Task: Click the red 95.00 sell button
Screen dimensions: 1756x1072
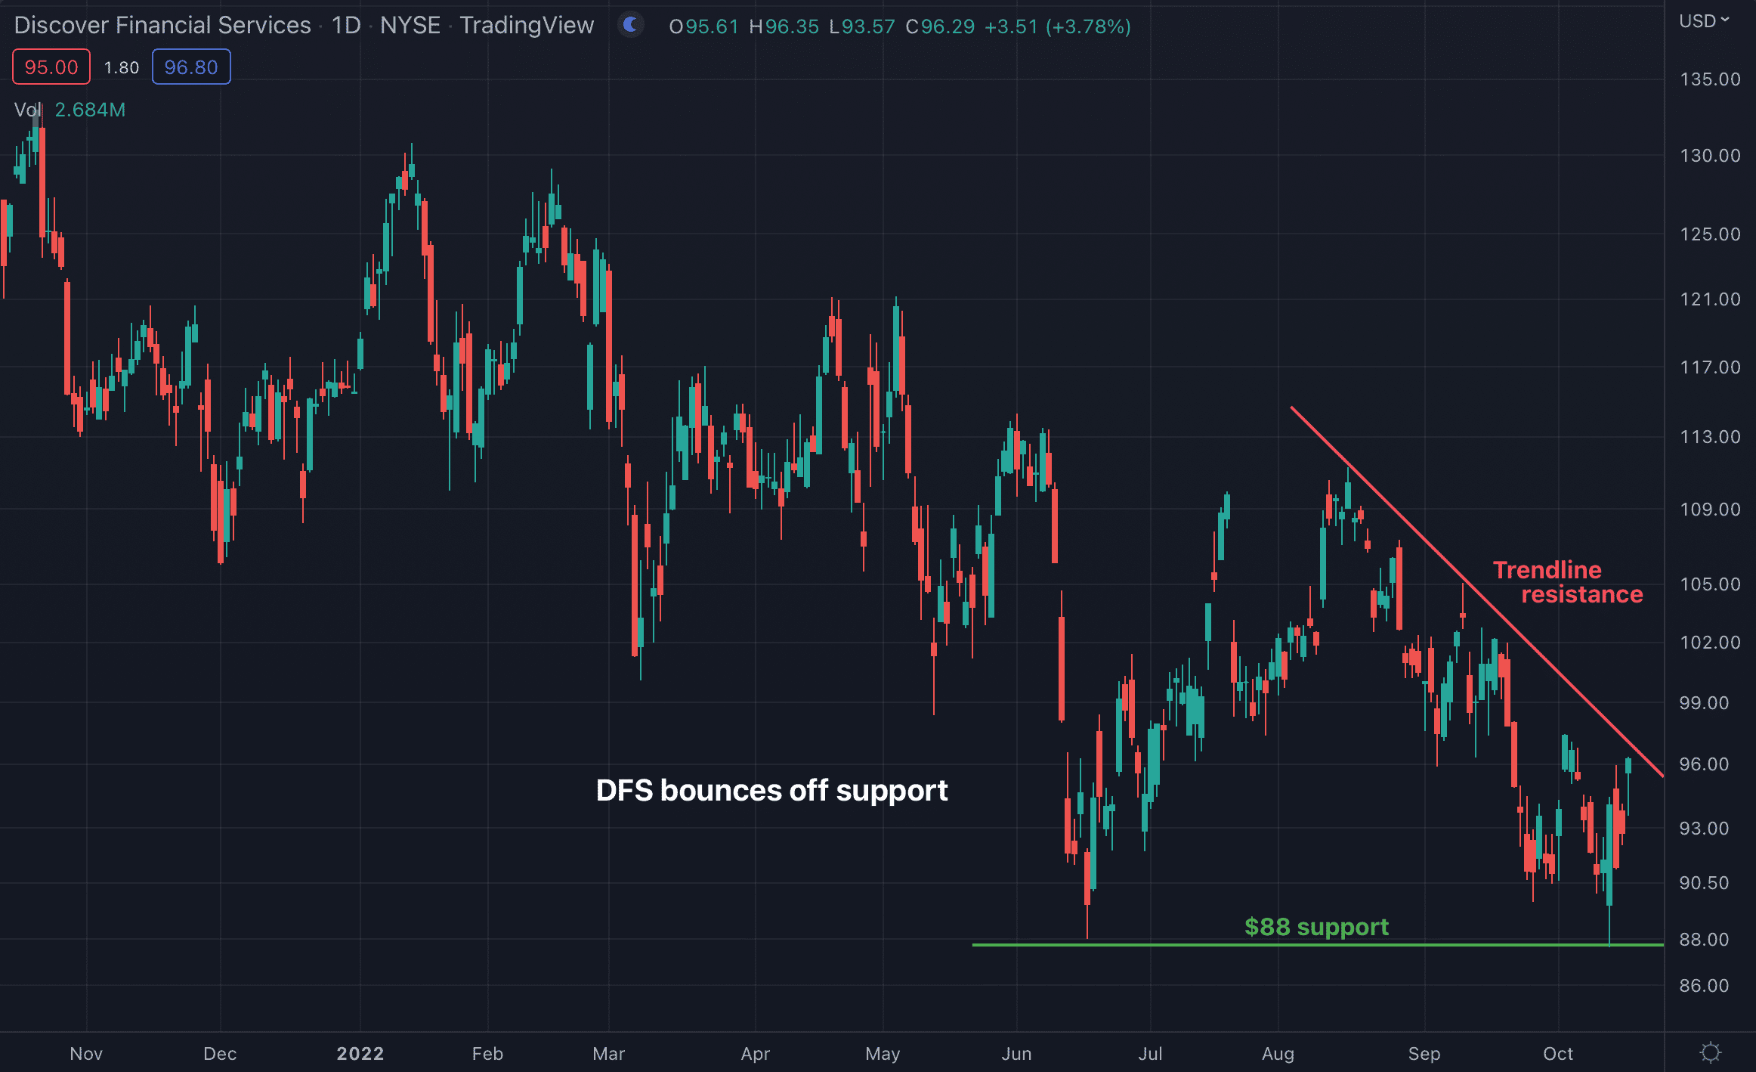Action: [x=51, y=67]
